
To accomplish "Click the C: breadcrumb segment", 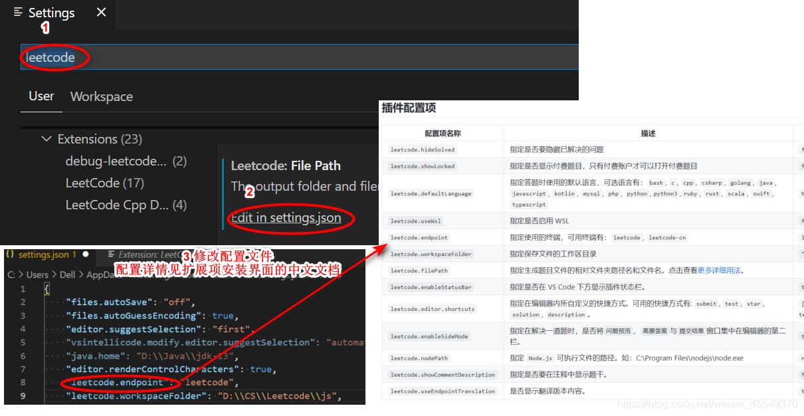I will (x=11, y=274).
